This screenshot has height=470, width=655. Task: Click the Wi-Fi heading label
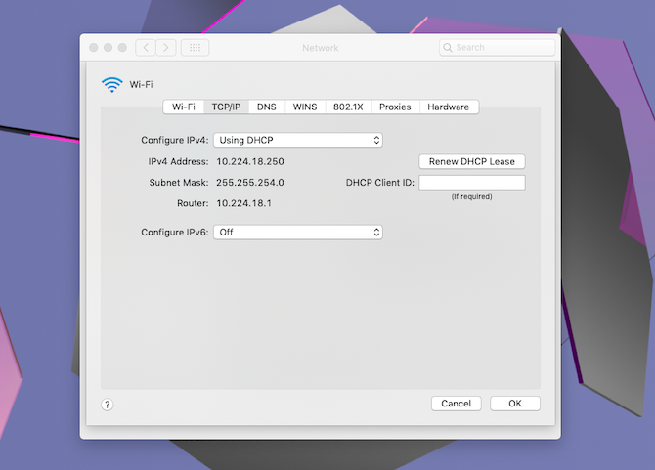[141, 84]
